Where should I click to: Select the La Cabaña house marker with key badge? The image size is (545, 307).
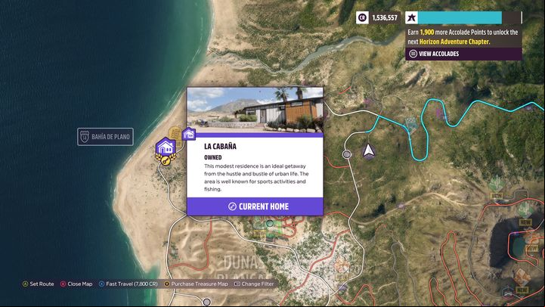tap(166, 151)
